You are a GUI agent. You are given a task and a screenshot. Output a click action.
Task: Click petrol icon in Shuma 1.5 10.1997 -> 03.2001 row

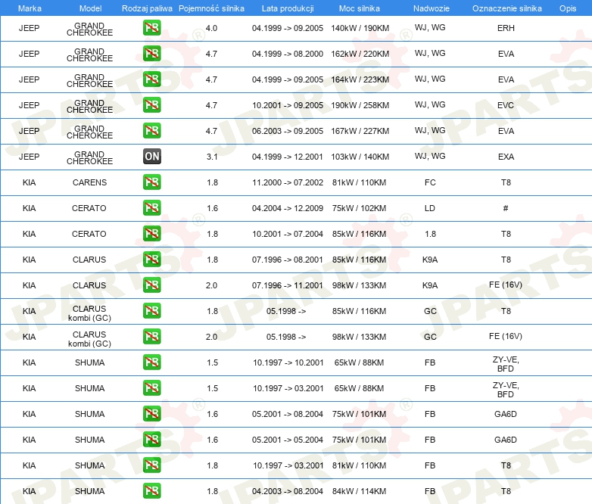(x=151, y=387)
